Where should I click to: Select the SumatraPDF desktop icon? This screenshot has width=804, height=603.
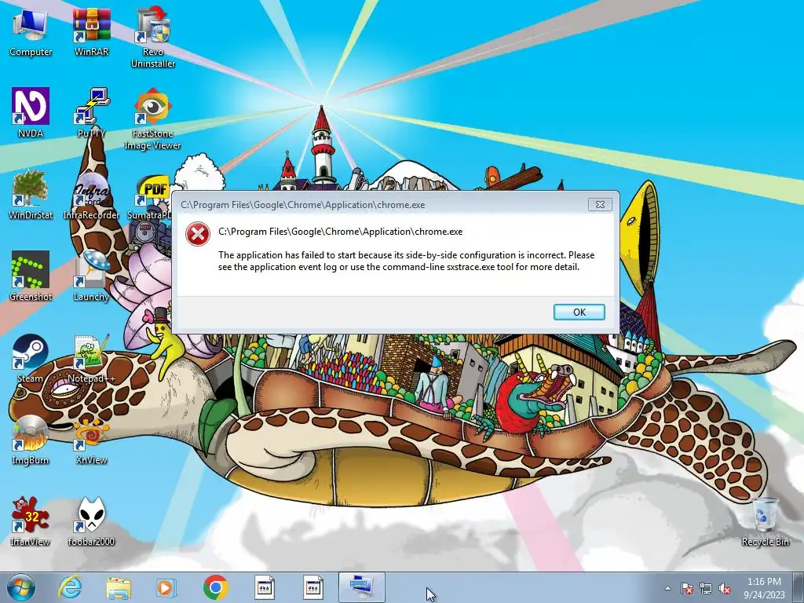(150, 197)
